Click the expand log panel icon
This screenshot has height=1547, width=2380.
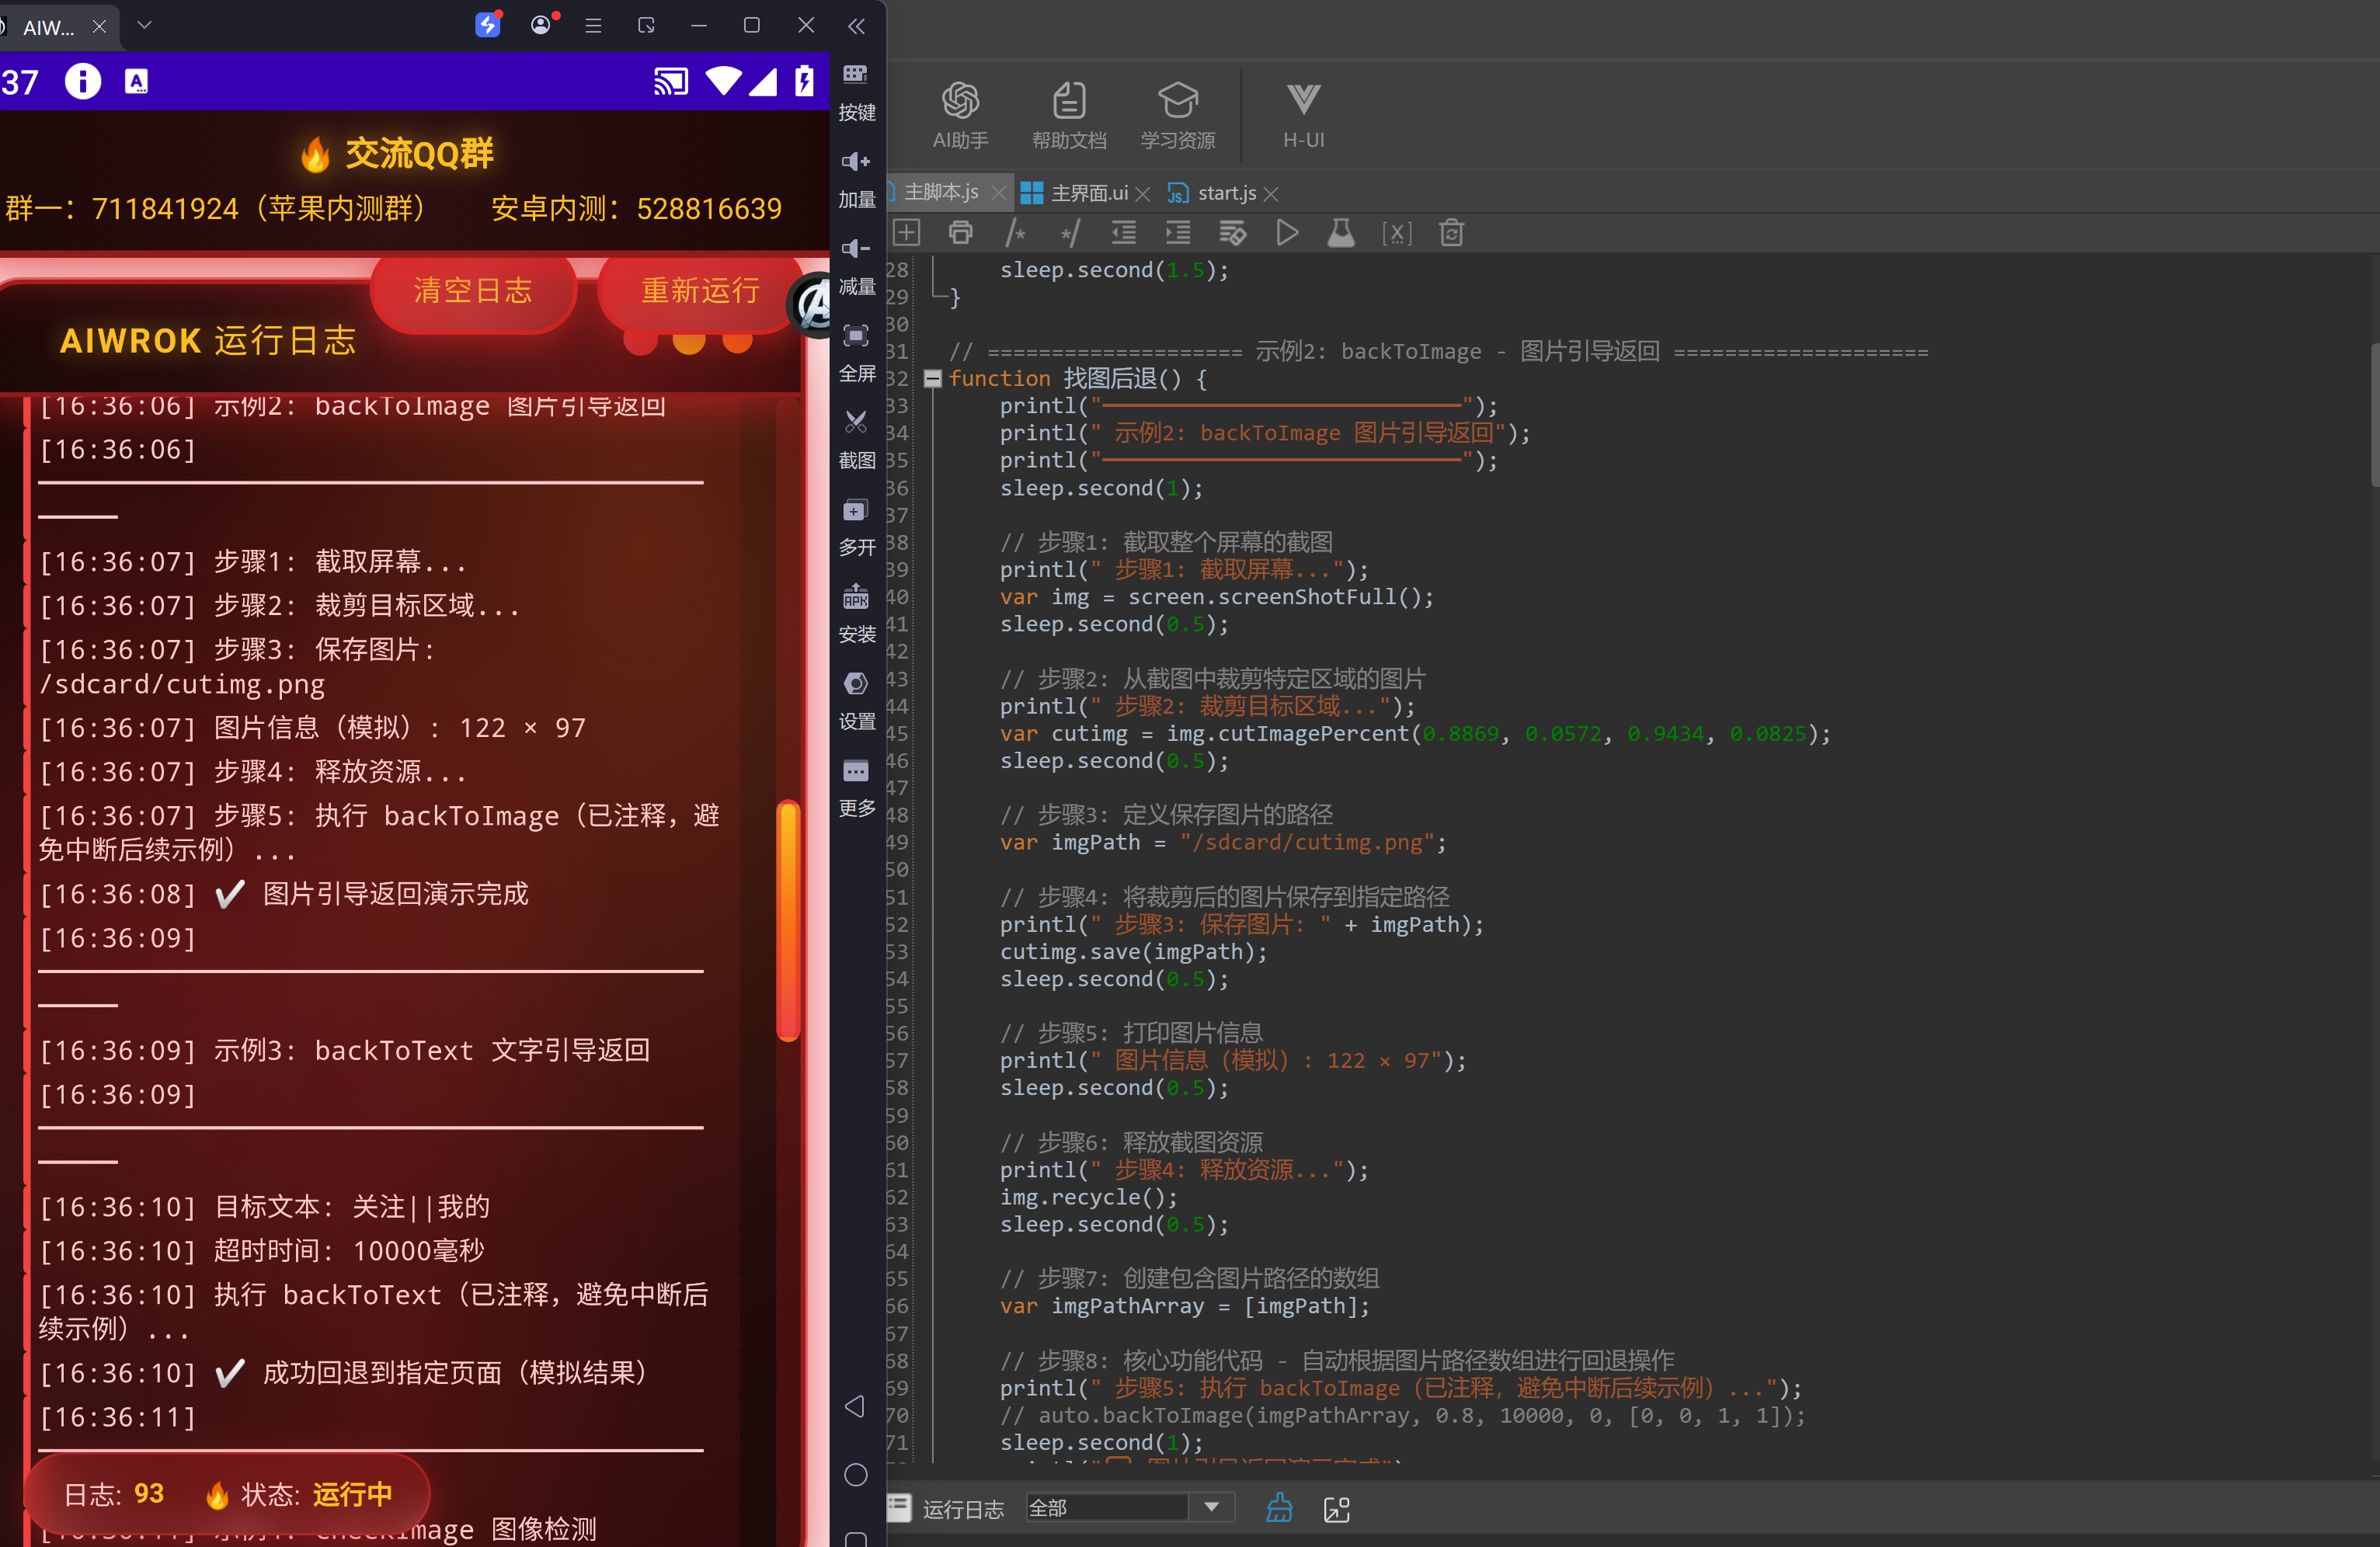[1337, 1510]
